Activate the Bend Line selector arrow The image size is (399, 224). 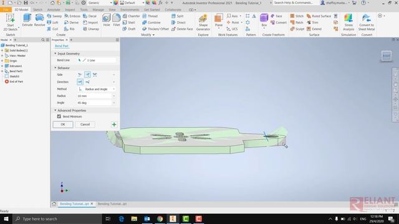(x=79, y=60)
